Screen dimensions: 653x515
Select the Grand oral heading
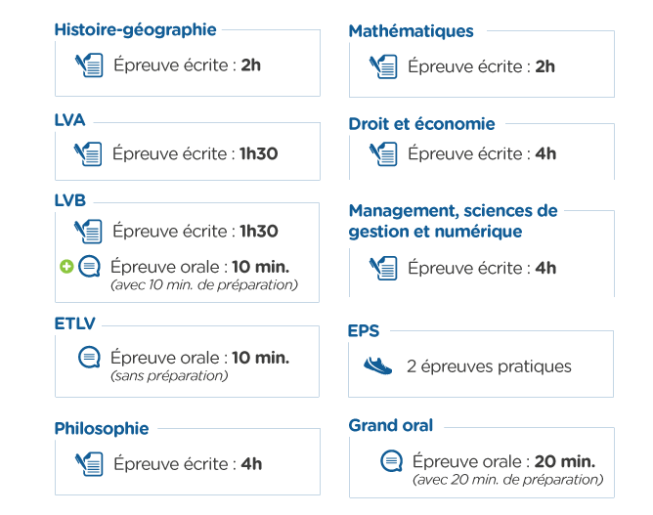[391, 425]
